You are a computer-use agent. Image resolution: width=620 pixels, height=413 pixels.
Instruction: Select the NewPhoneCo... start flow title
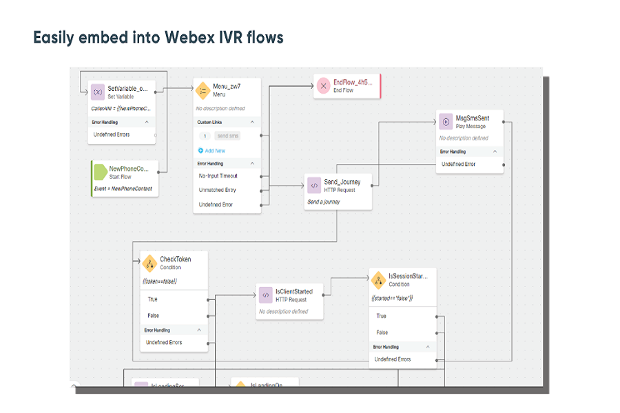129,169
